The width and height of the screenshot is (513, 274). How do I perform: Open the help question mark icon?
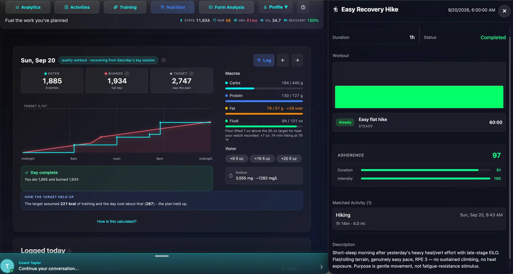[x=303, y=7]
